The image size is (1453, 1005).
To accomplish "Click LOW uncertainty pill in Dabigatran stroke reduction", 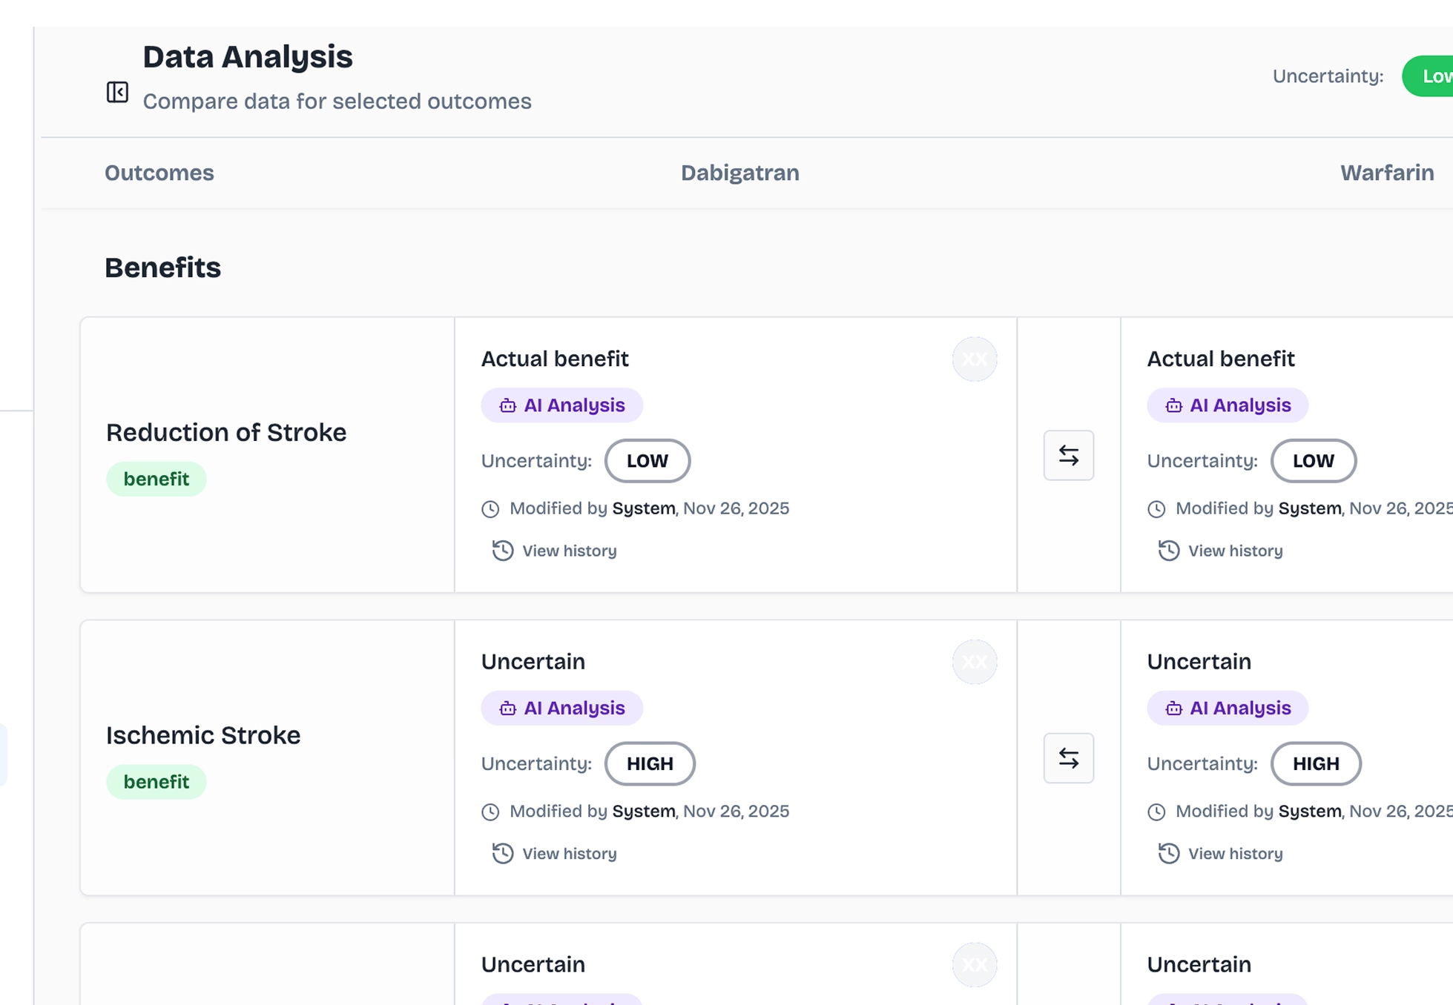I will pyautogui.click(x=647, y=461).
